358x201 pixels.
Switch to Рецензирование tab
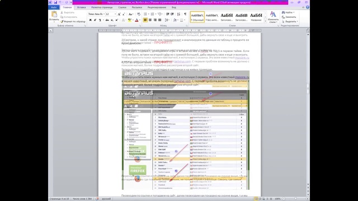(x=157, y=7)
